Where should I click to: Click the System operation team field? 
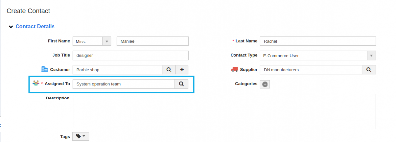click(124, 84)
